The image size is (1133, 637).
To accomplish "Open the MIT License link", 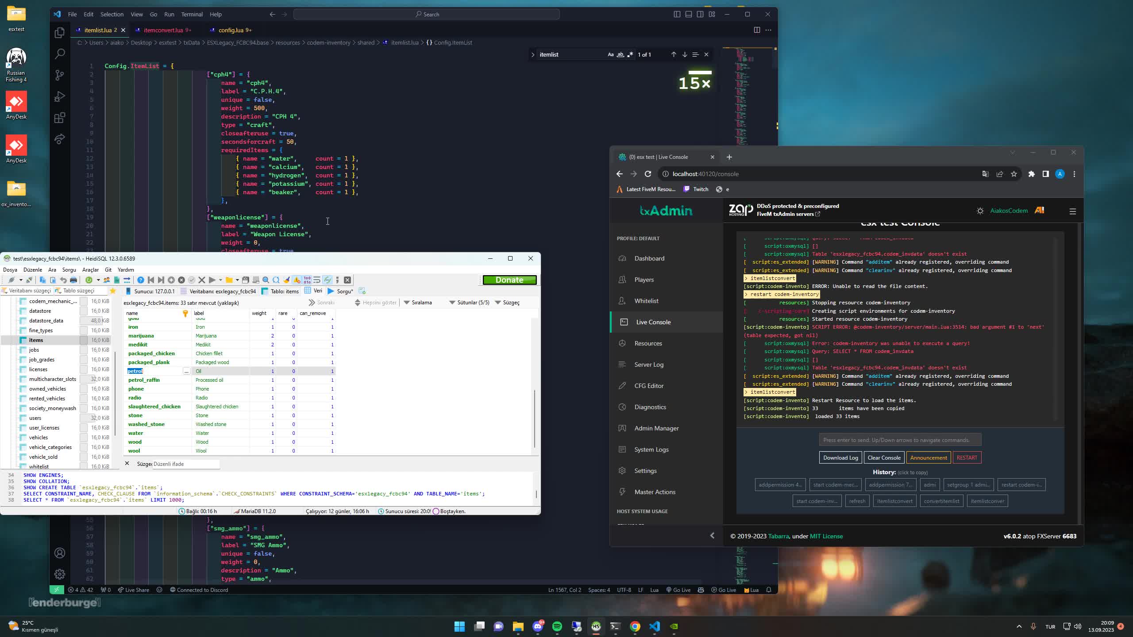I will tap(826, 536).
